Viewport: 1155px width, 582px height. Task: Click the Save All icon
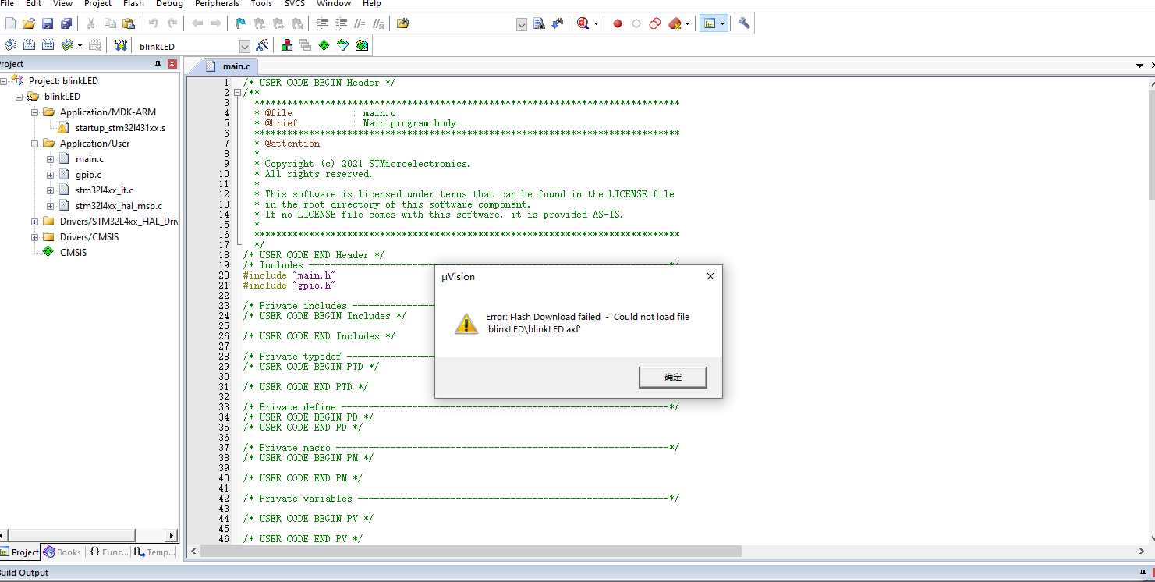[x=66, y=24]
